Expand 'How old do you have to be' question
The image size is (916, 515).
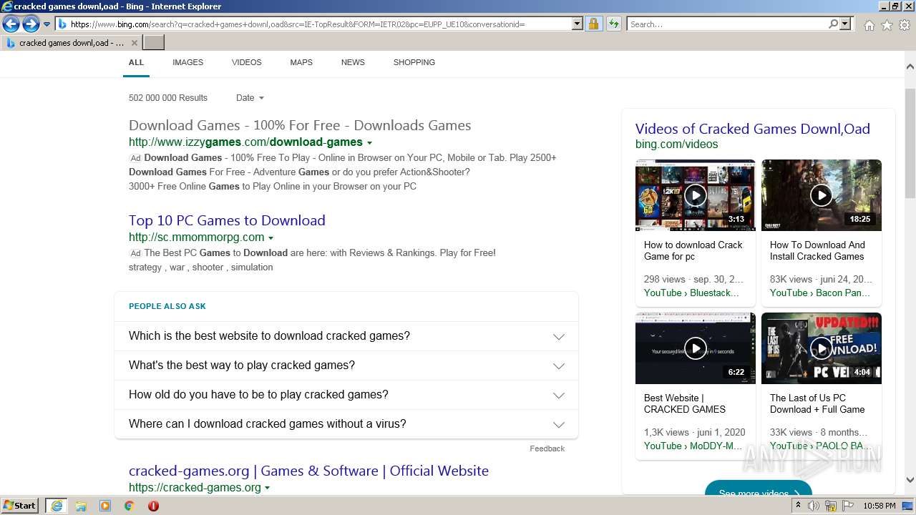tap(346, 395)
